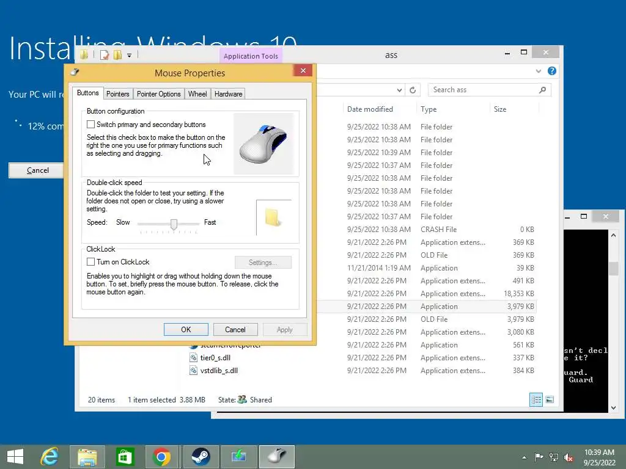Viewport: 626px width, 469px height.
Task: Launch Google Chrome from taskbar
Action: 161,457
